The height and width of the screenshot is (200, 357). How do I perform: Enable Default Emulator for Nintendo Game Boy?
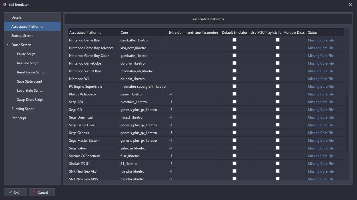click(x=234, y=40)
